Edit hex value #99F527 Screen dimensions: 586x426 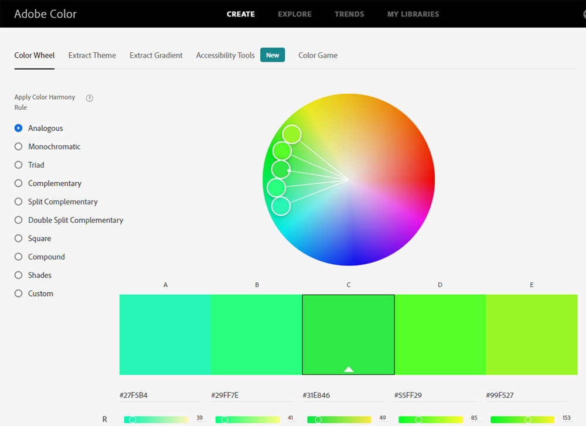click(527, 396)
